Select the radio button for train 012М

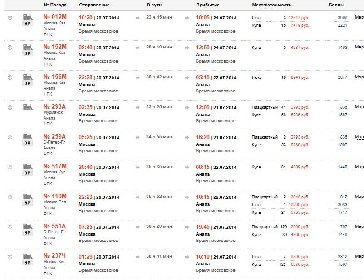10,18
